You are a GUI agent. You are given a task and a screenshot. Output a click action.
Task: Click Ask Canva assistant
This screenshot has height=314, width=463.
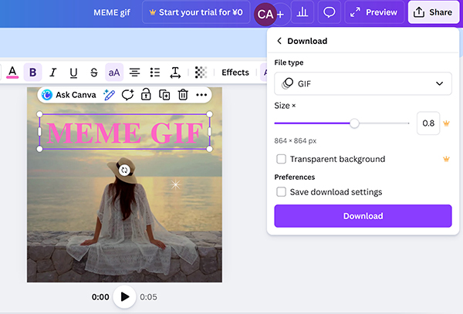[x=69, y=95]
